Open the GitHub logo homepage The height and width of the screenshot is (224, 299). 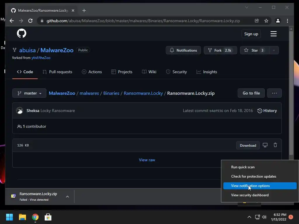coord(22,33)
